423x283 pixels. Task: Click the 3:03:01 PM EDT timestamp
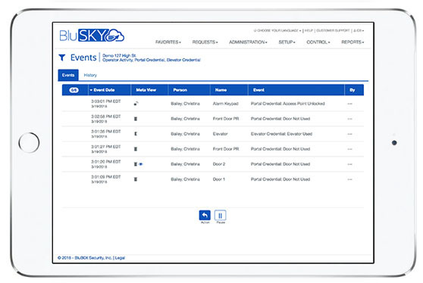(106, 101)
